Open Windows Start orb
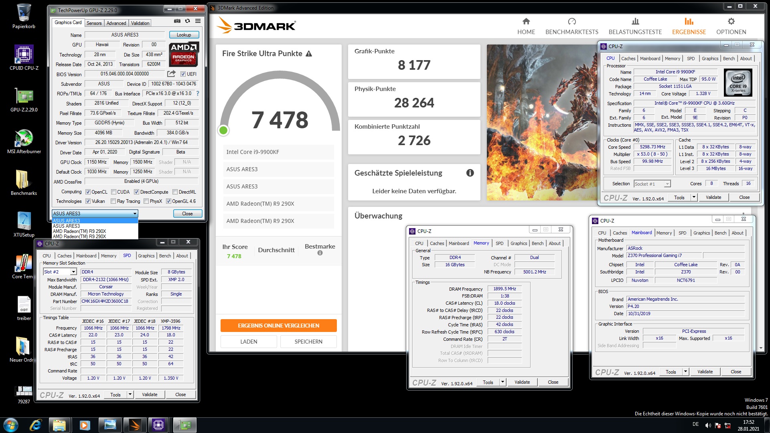This screenshot has height=433, width=770. tap(11, 425)
